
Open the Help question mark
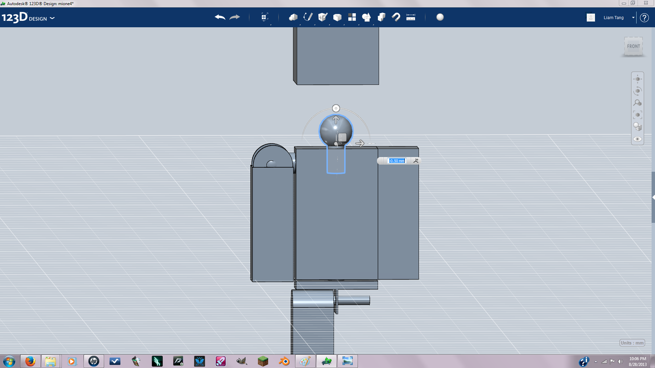tap(644, 17)
